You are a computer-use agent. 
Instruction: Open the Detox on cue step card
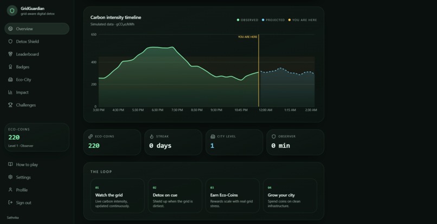pyautogui.click(x=175, y=196)
